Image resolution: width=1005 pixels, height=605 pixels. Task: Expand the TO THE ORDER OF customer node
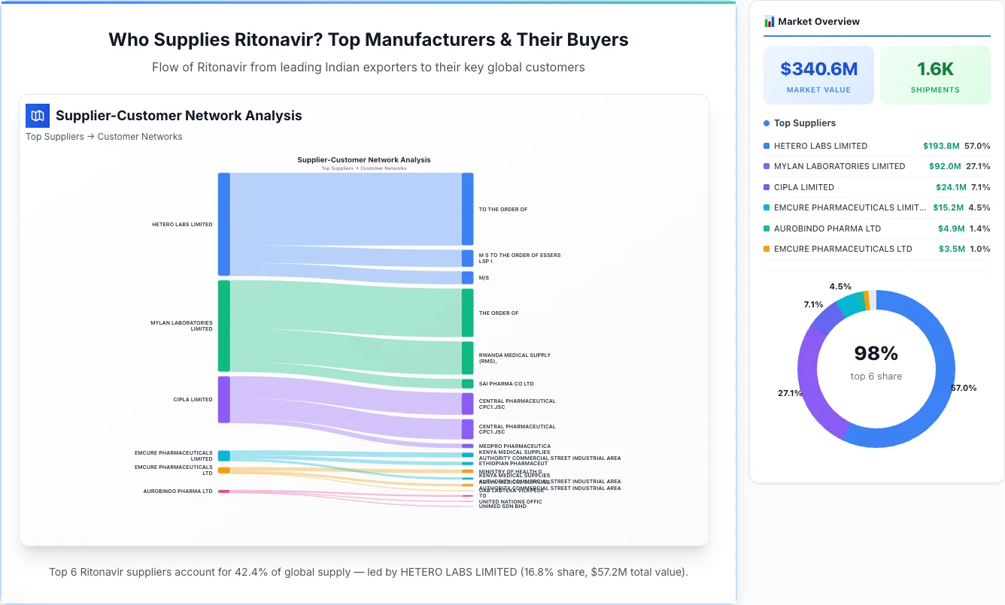pos(467,209)
